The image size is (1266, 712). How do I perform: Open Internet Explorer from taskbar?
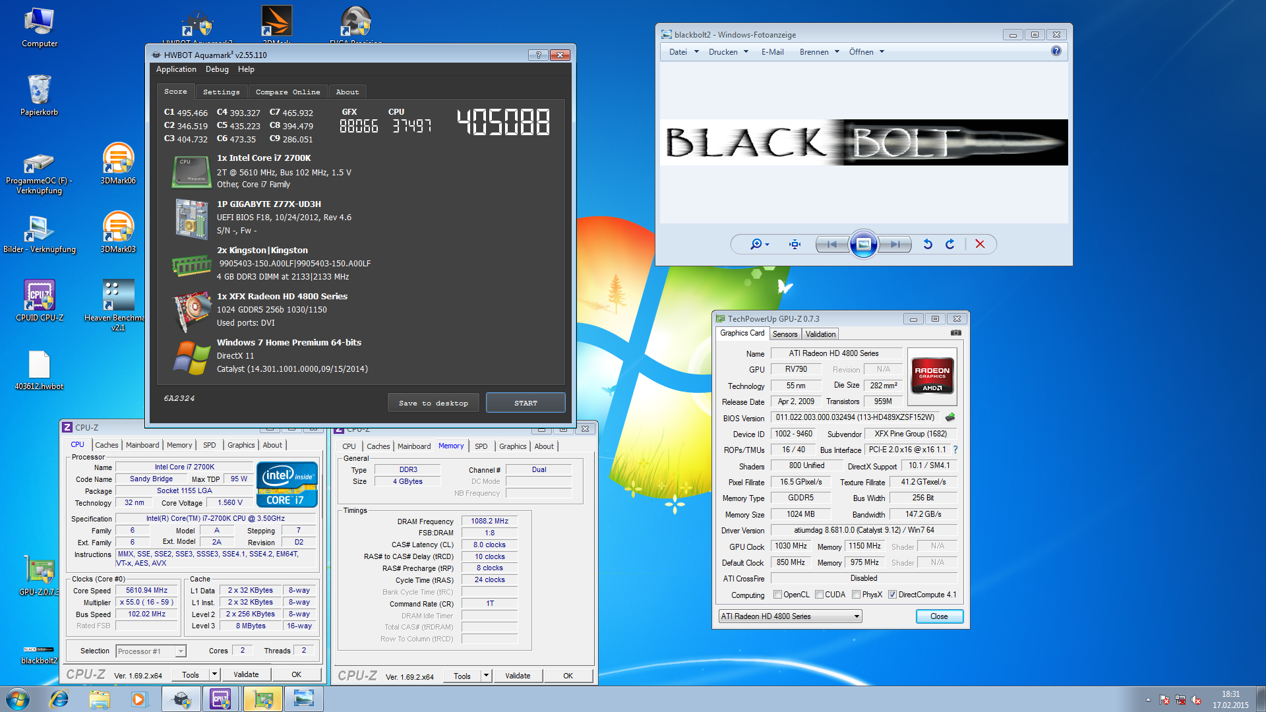pos(59,699)
